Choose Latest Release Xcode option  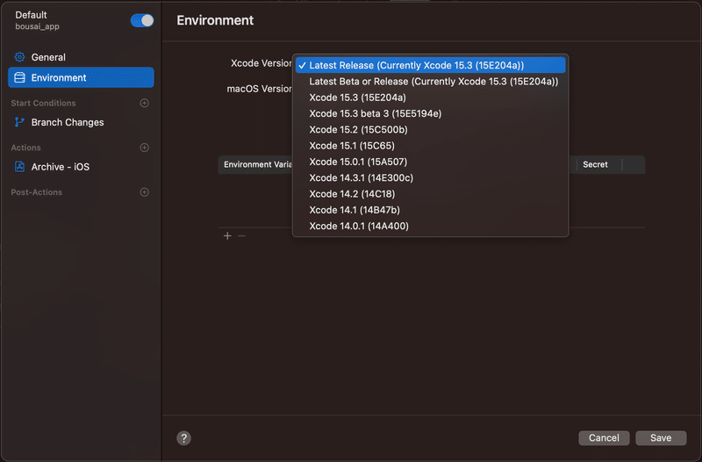(x=416, y=65)
